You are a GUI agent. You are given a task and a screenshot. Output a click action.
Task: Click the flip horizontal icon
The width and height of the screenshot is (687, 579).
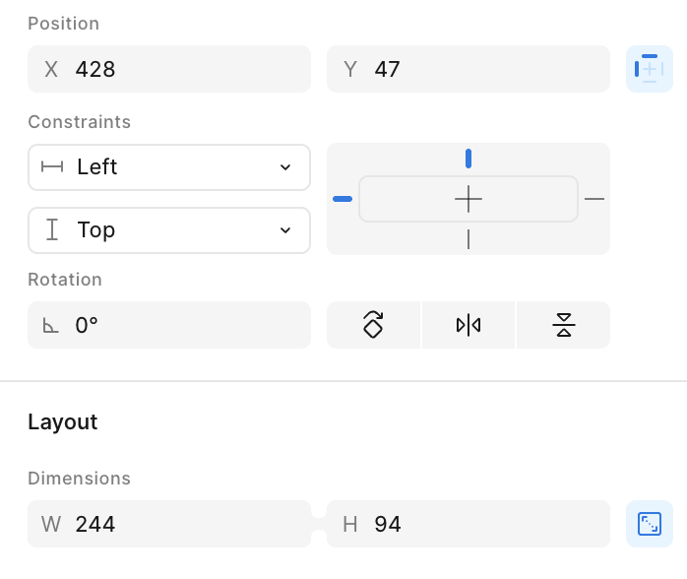468,325
